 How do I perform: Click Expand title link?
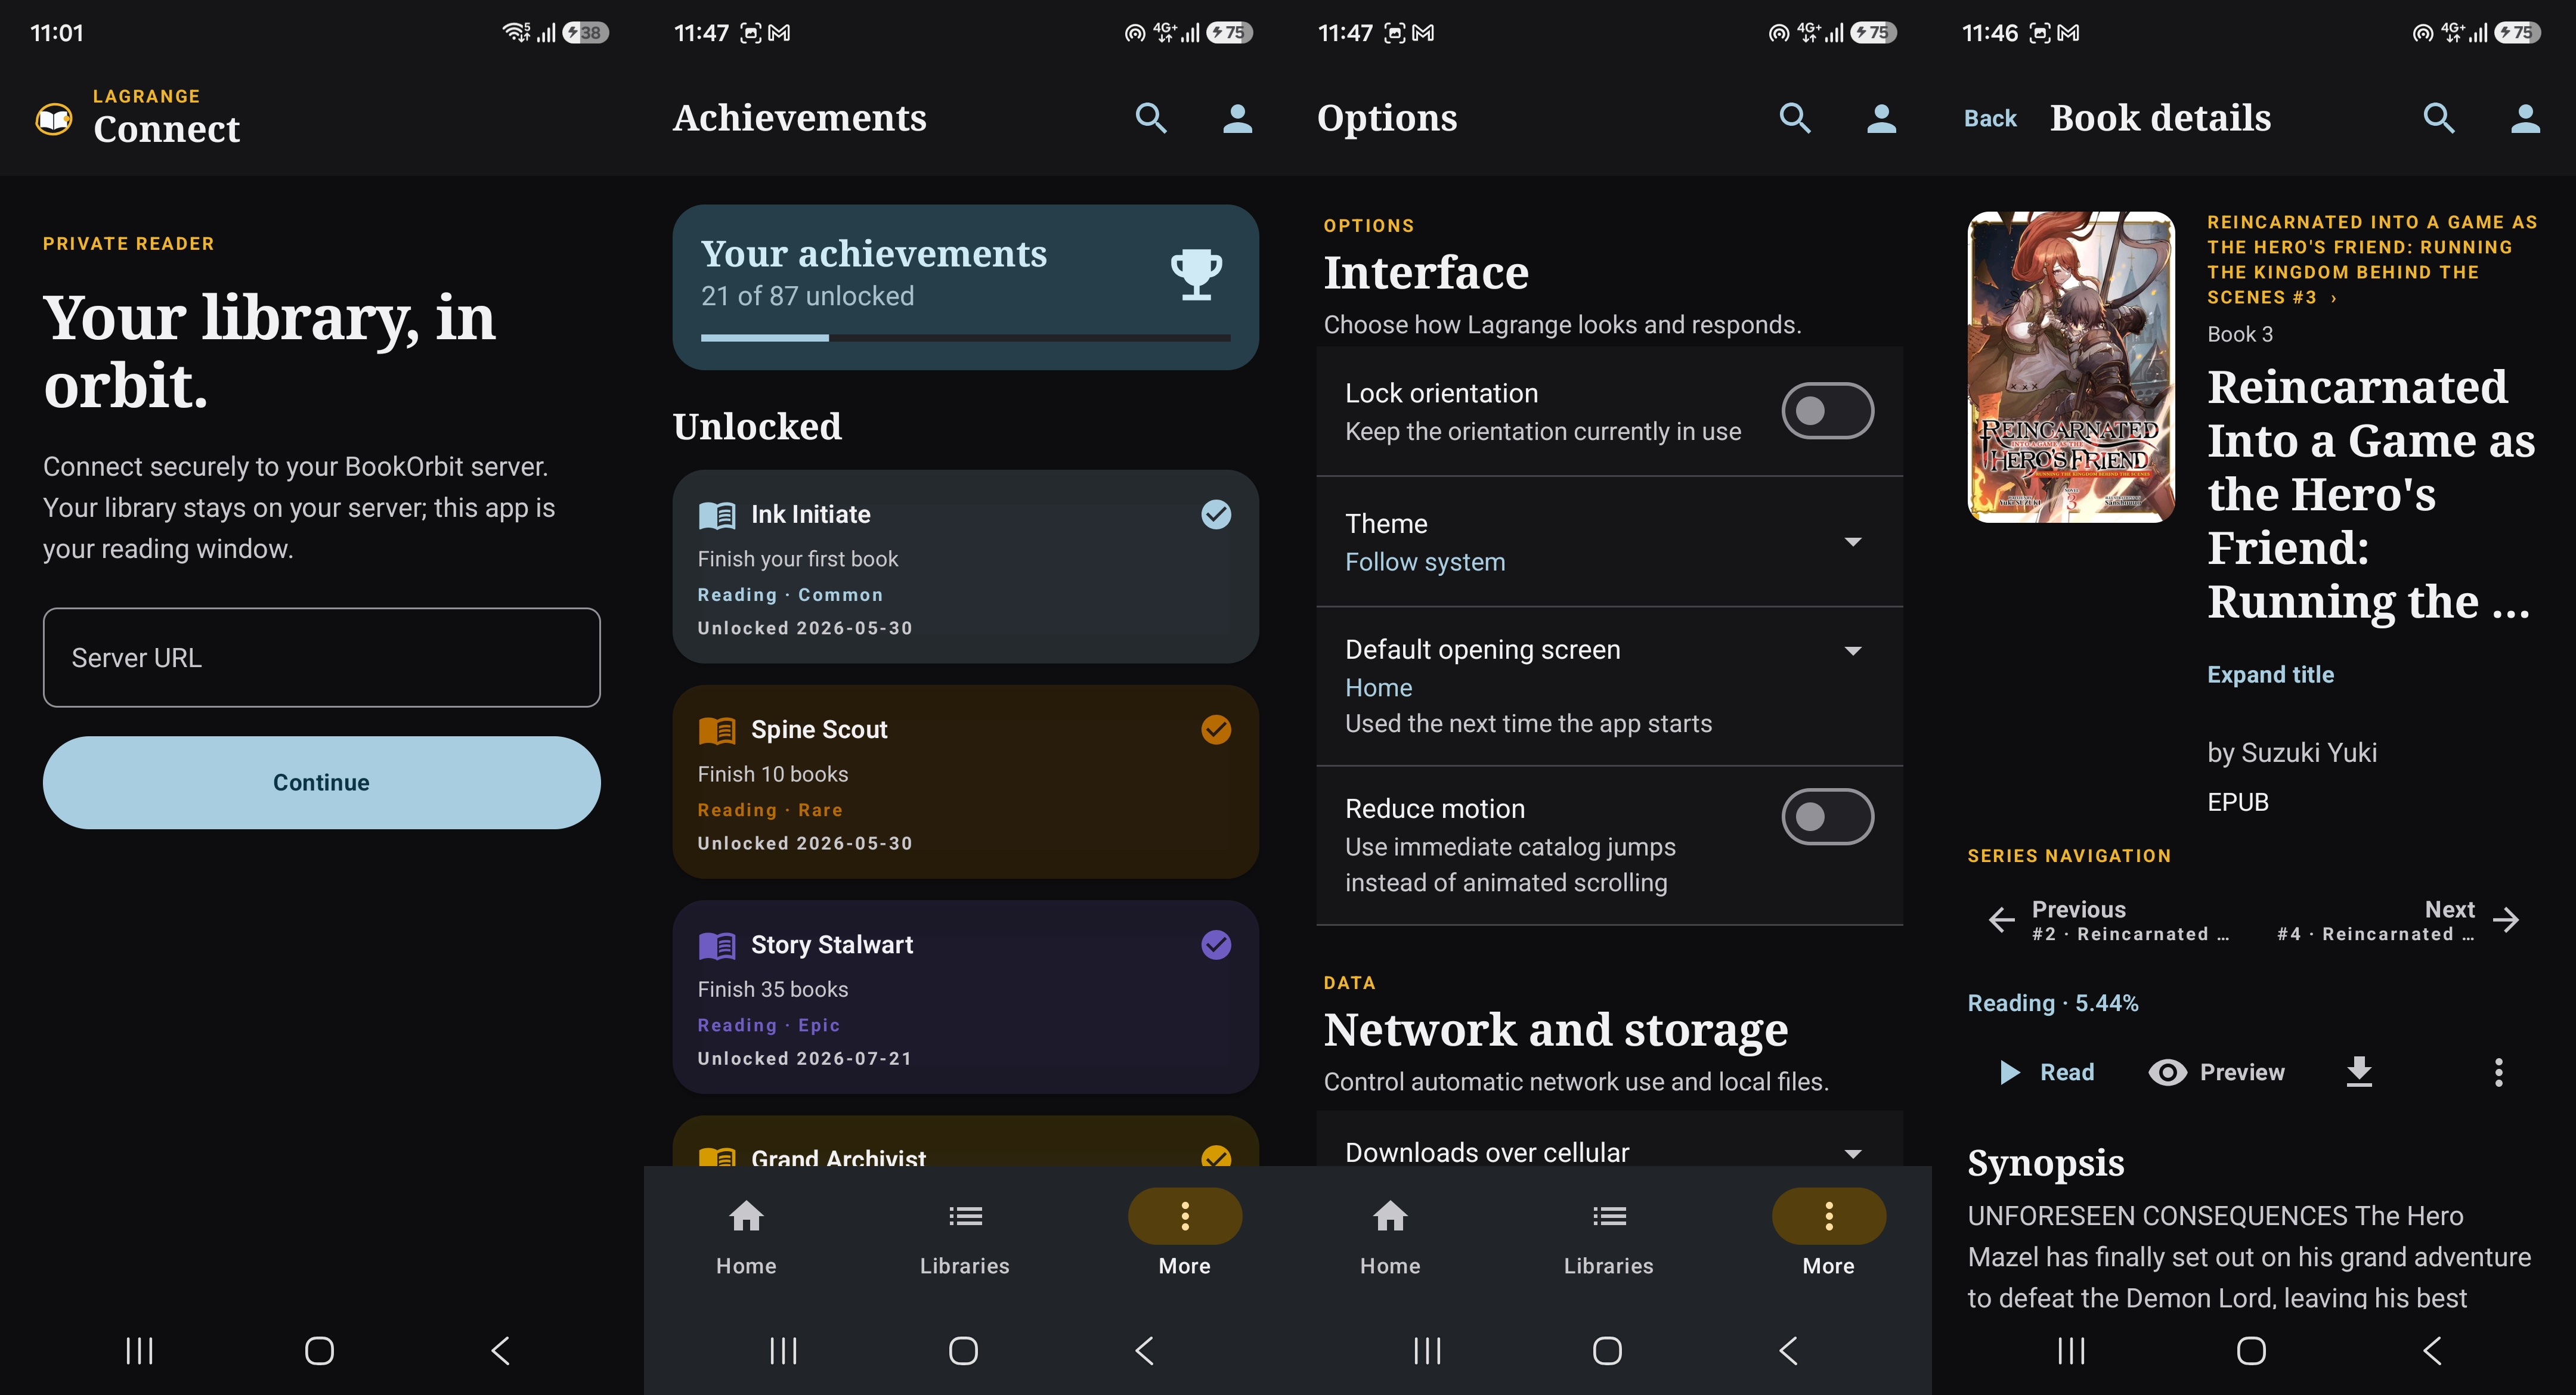pos(2270,675)
